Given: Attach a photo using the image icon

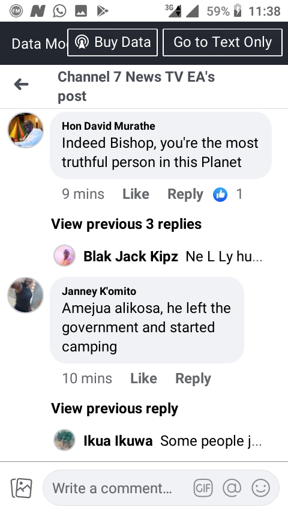Looking at the screenshot, I should pyautogui.click(x=22, y=488).
